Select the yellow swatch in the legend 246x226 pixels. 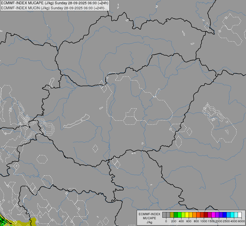coord(187,215)
